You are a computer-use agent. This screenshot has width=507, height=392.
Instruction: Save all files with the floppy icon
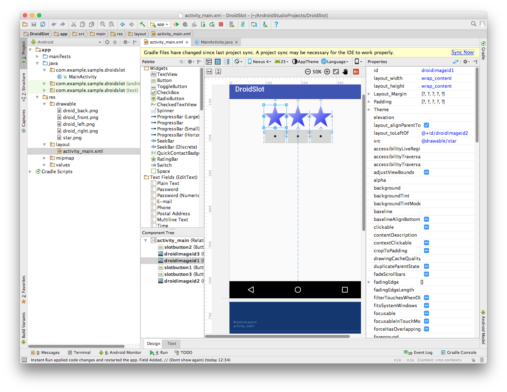click(x=34, y=24)
